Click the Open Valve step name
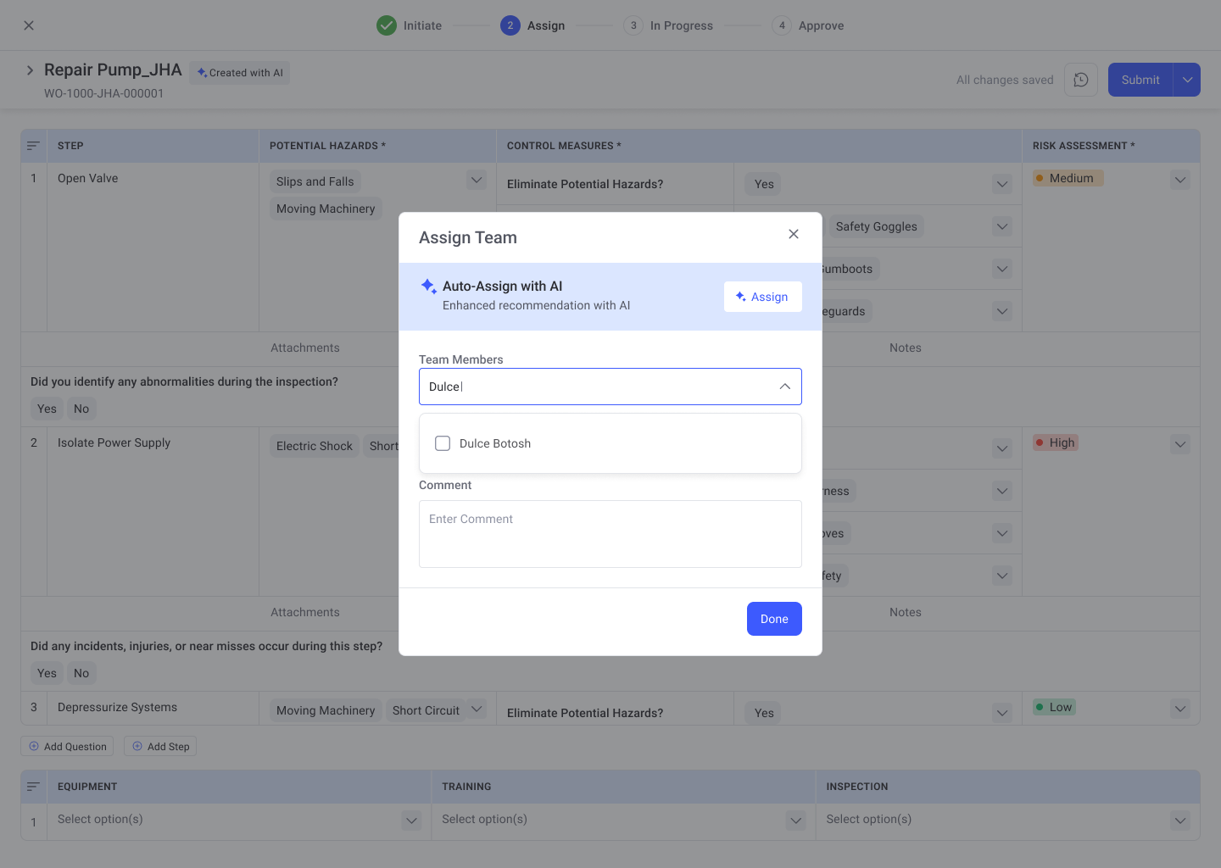The image size is (1221, 868). [88, 178]
